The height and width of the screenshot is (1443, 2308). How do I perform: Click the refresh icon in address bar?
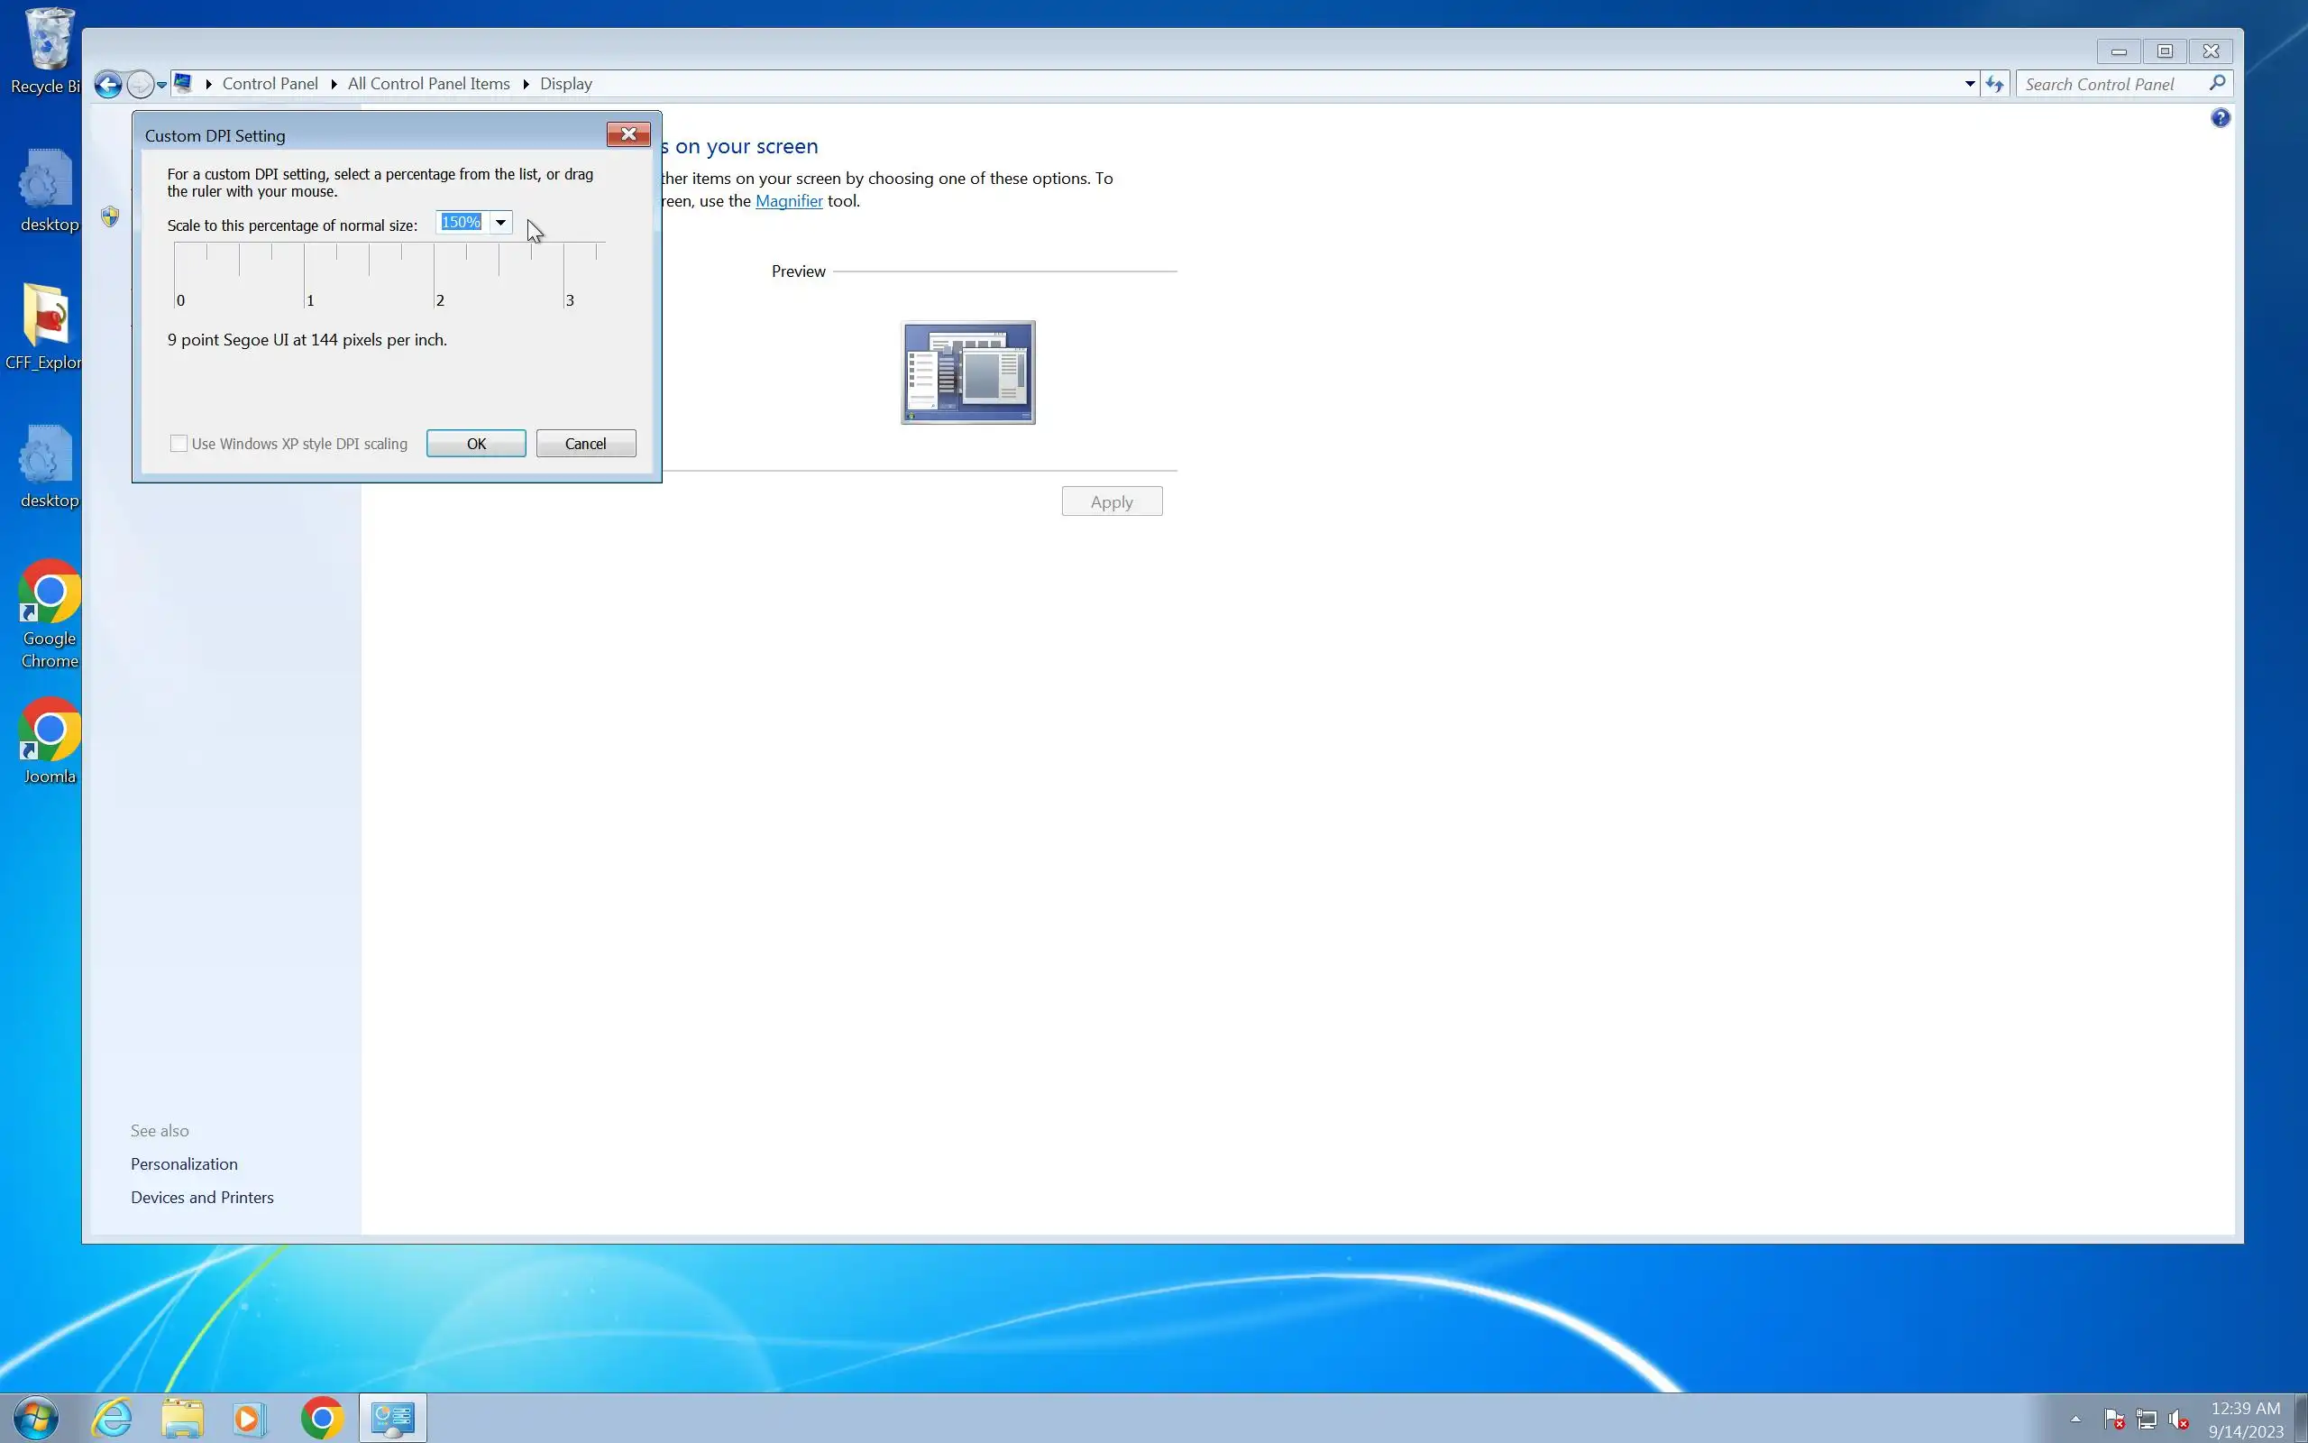pyautogui.click(x=1994, y=85)
